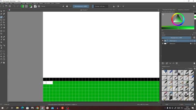Select the Transform tool
The width and height of the screenshot is (196, 110).
[1, 31]
